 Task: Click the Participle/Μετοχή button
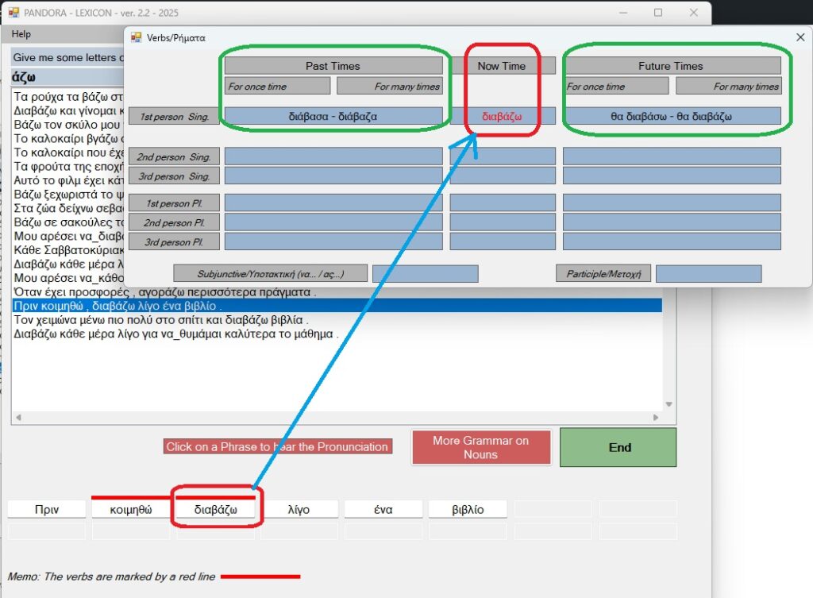[603, 274]
